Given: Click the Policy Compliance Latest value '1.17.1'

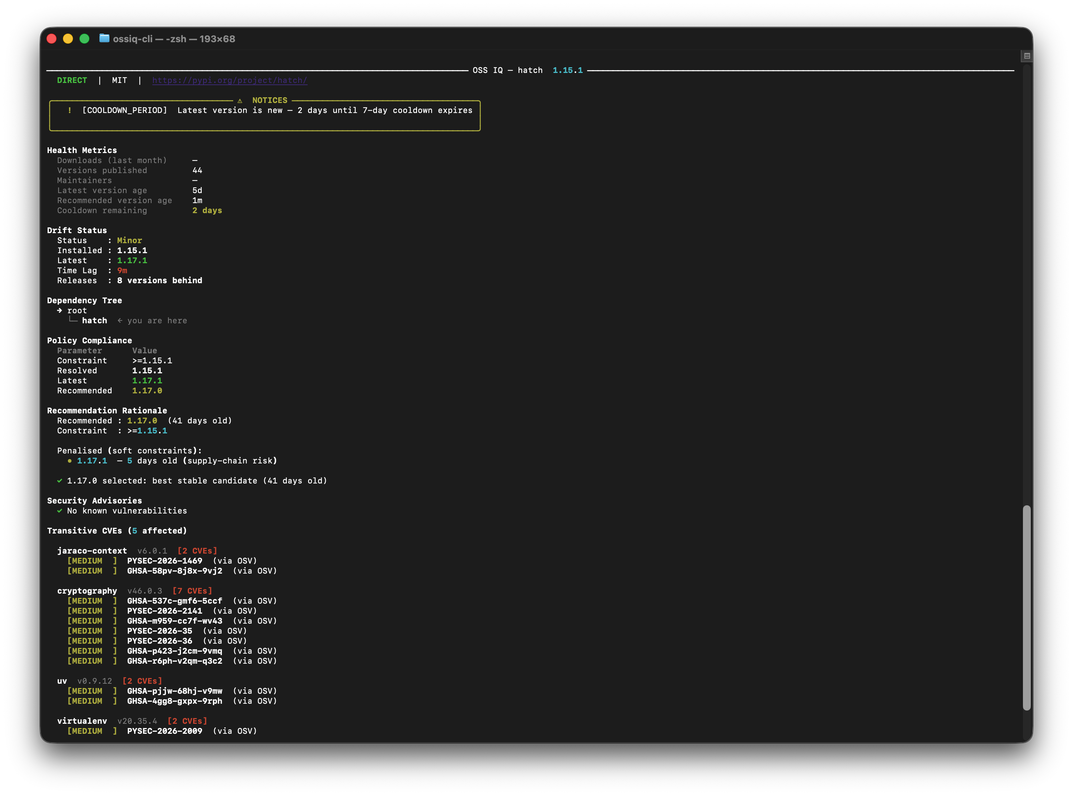Looking at the screenshot, I should tap(147, 380).
